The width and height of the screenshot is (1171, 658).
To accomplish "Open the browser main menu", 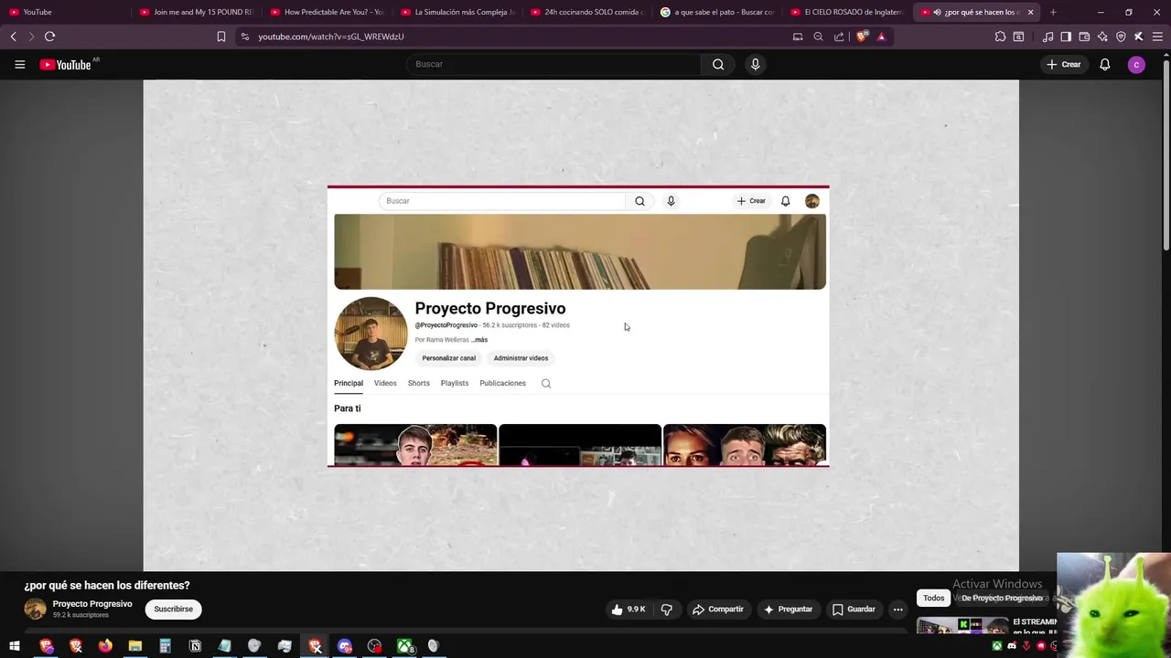I will coord(1156,37).
